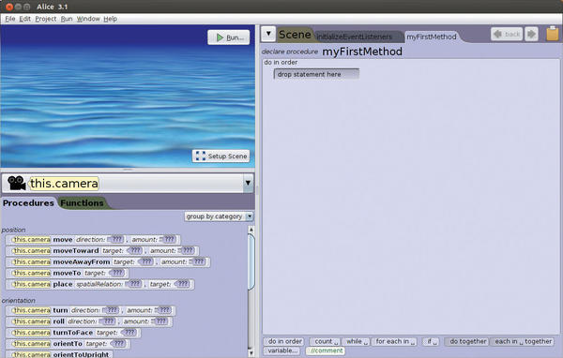Click the green Run play button
This screenshot has height=358, width=563.
pos(229,37)
